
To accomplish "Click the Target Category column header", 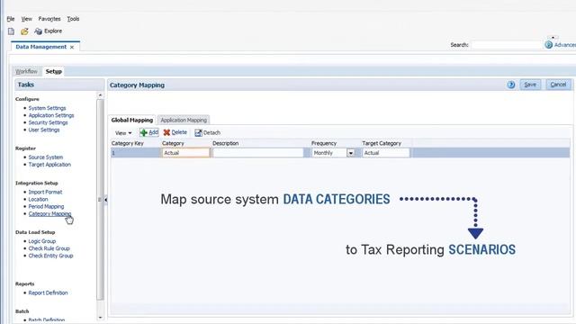I will coord(382,143).
